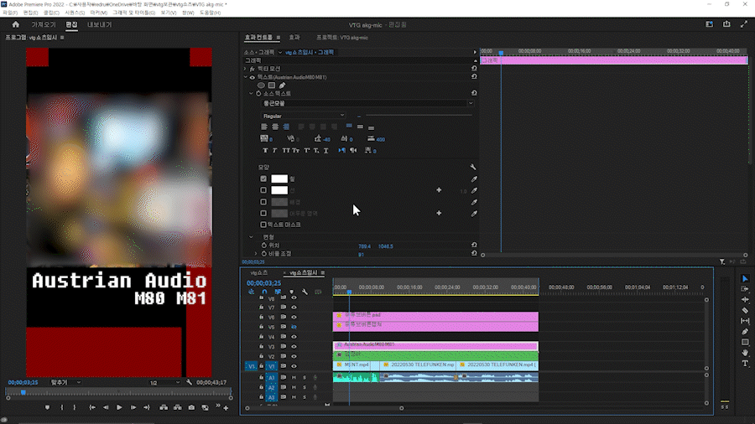Open timeline display settings wrench
The image size is (755, 424).
point(305,292)
